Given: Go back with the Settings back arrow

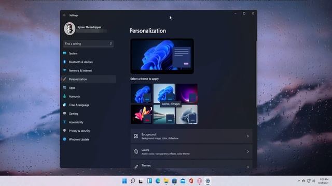Looking at the screenshot, I should [x=64, y=15].
